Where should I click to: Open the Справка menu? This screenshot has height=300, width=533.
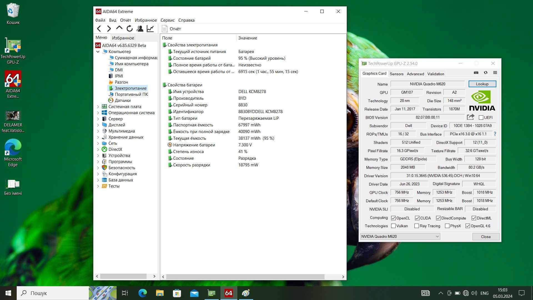186,20
